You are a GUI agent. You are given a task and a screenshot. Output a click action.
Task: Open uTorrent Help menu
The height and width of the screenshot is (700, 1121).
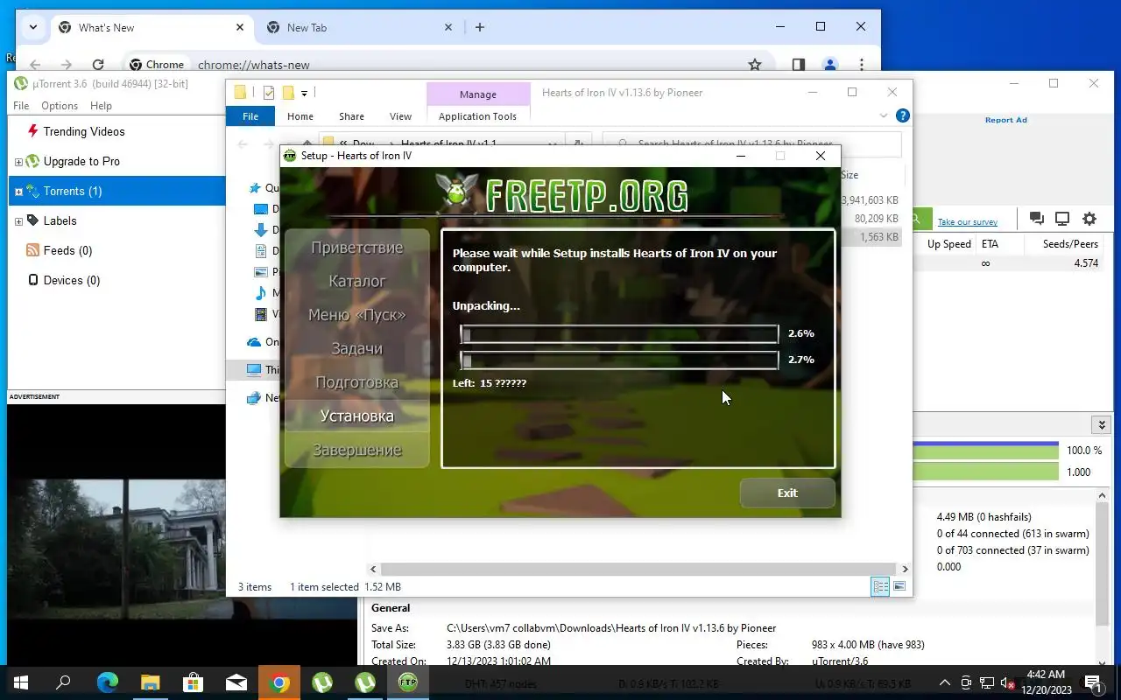click(102, 106)
